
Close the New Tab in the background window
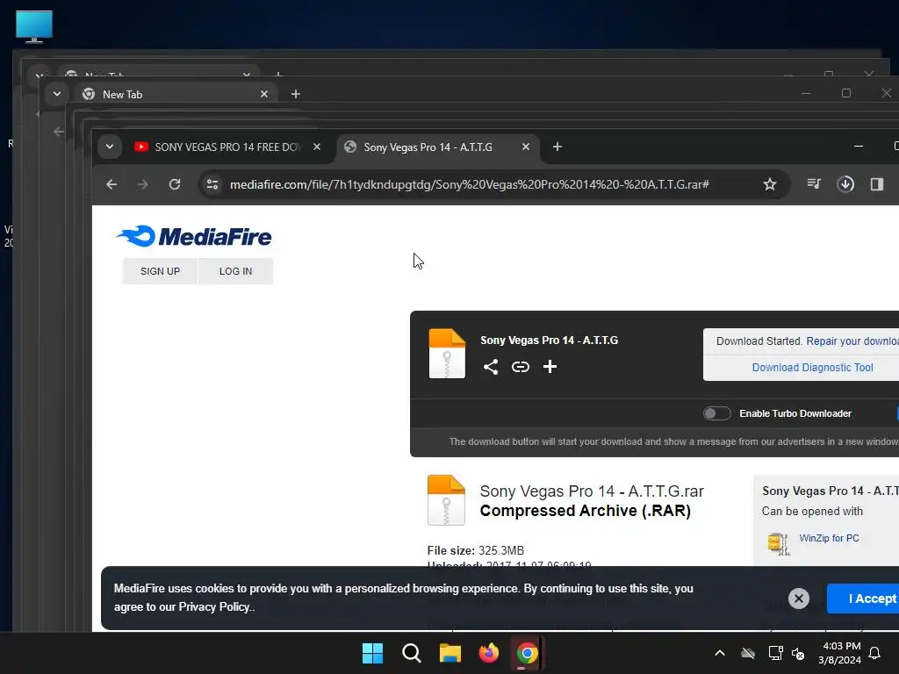pos(263,94)
